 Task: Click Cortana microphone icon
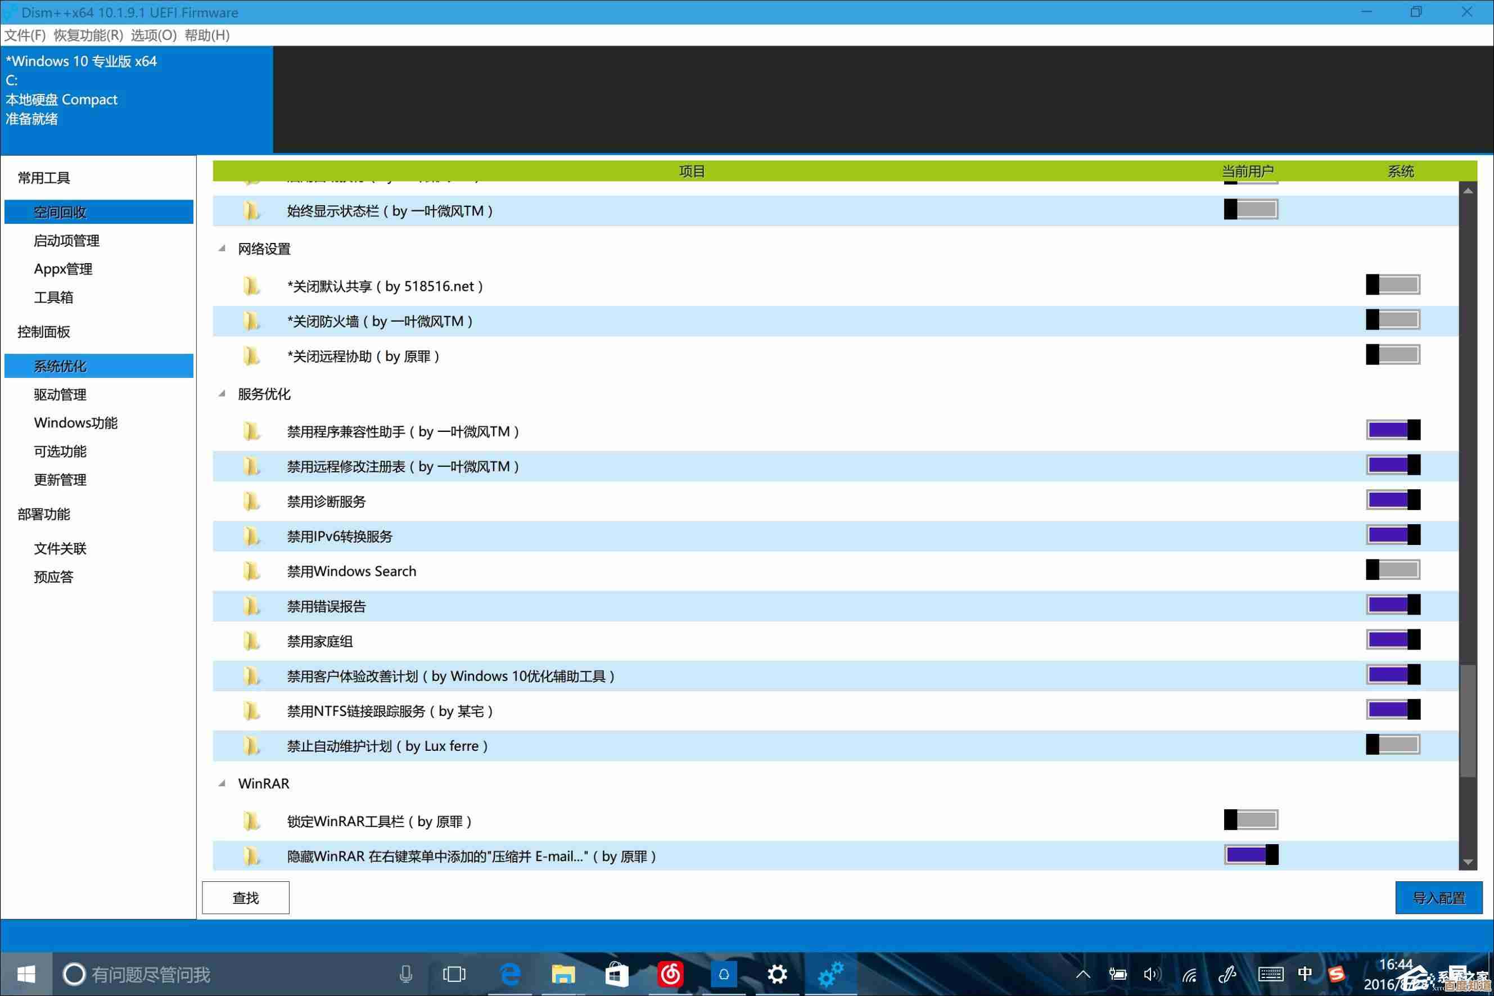406,974
